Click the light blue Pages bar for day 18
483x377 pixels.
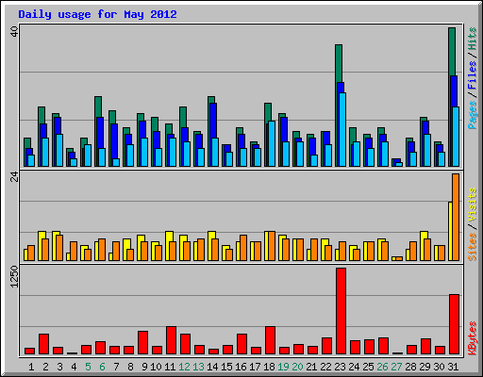tap(272, 143)
